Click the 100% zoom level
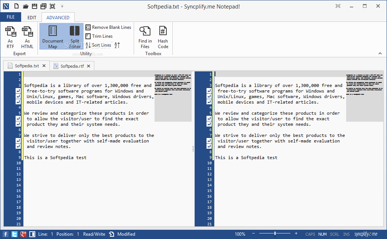The height and width of the screenshot is (239, 387). click(240, 234)
